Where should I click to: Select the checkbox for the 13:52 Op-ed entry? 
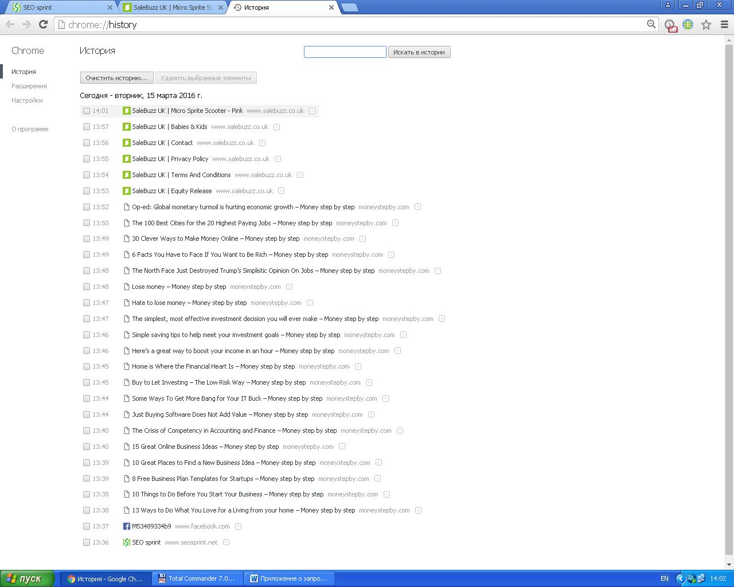[87, 207]
